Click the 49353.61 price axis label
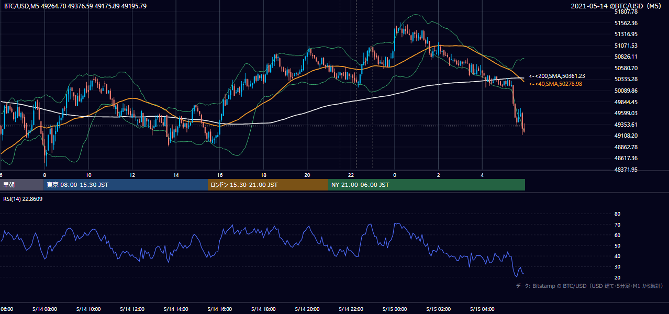The height and width of the screenshot is (314, 669). pyautogui.click(x=626, y=125)
